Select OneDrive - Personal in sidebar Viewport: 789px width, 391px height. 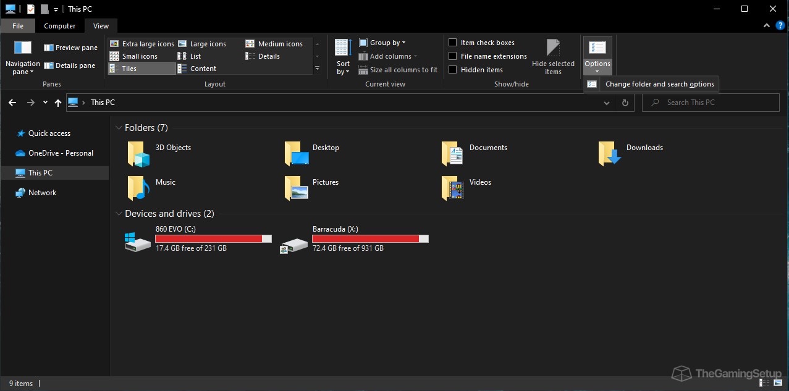[x=54, y=153]
